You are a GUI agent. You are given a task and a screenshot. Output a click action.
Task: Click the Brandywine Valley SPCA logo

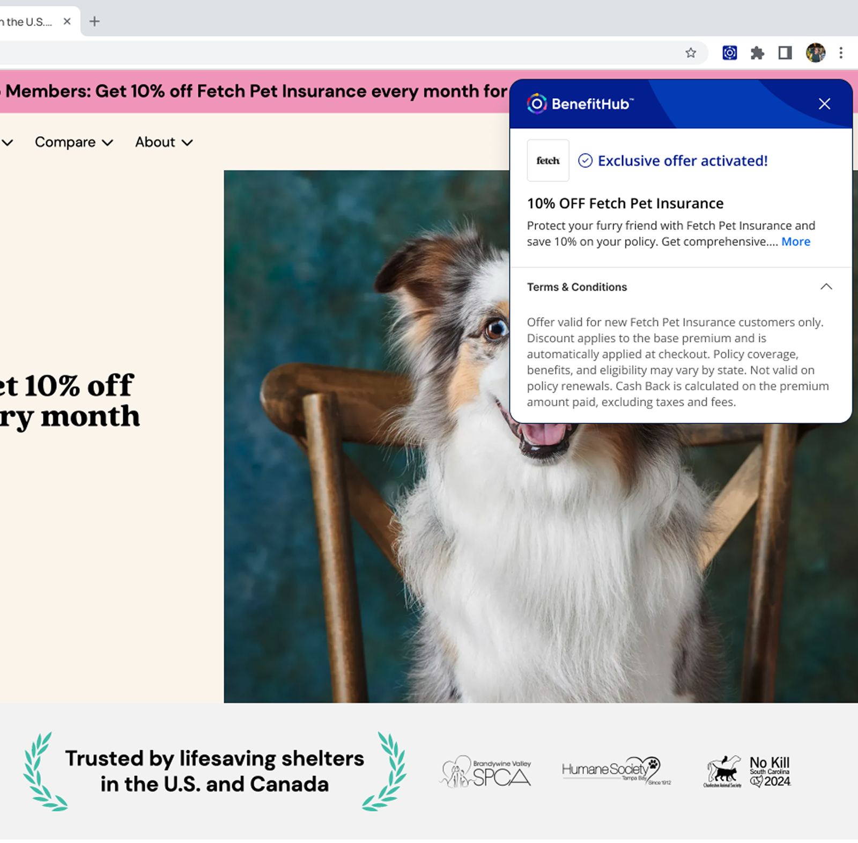[486, 772]
